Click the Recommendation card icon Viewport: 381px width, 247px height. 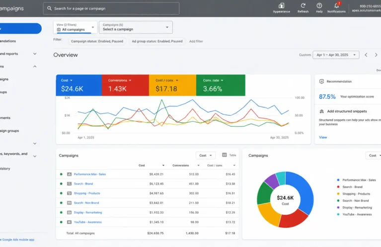[321, 81]
